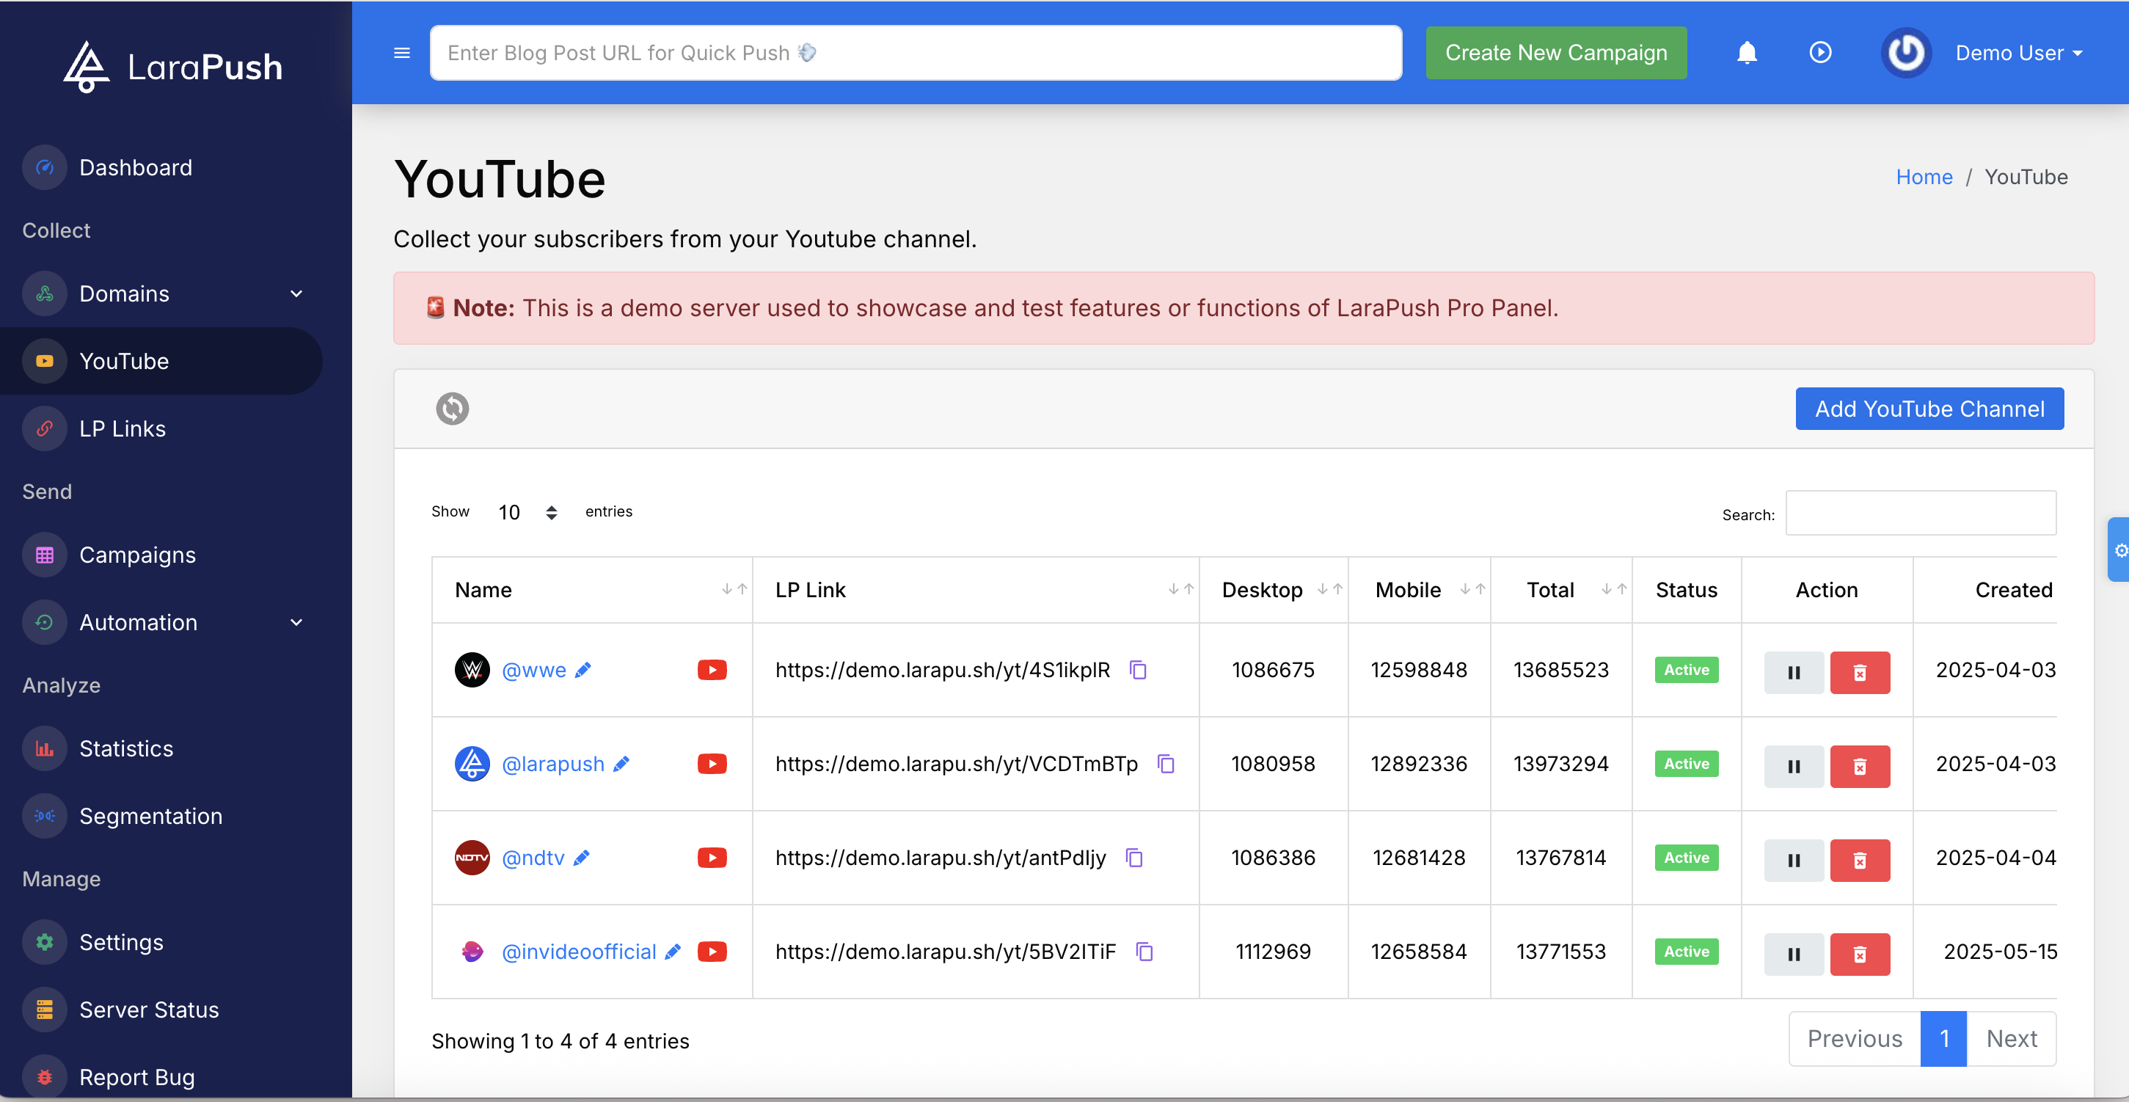Click the @ndtv channel avatar
Image resolution: width=2129 pixels, height=1102 pixels.
pos(472,858)
